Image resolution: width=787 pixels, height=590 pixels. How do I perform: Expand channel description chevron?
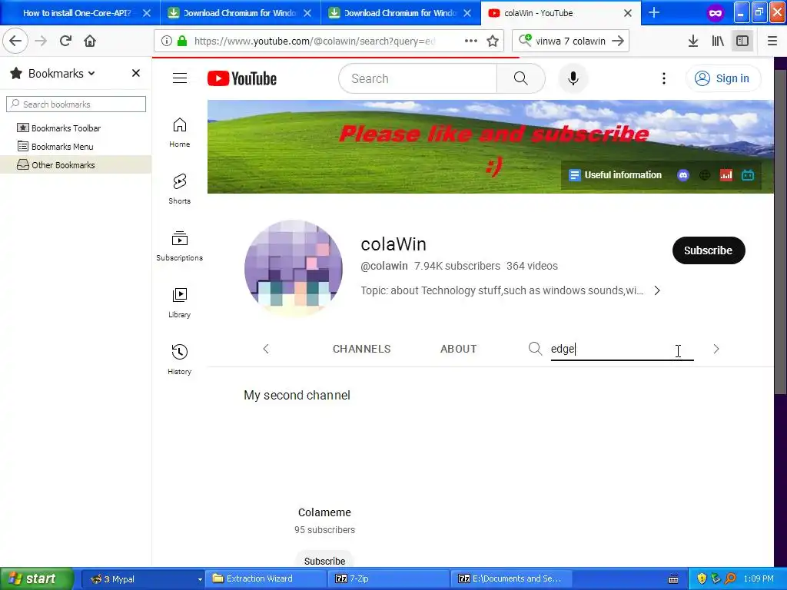(657, 290)
